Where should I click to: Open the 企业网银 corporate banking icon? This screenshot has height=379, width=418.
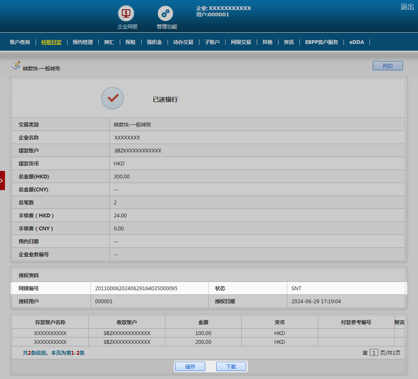coord(126,13)
